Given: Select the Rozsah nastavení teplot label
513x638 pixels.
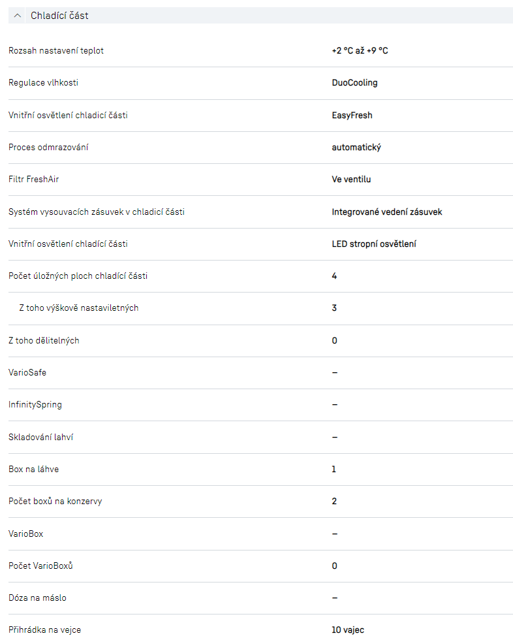Looking at the screenshot, I should tap(56, 51).
